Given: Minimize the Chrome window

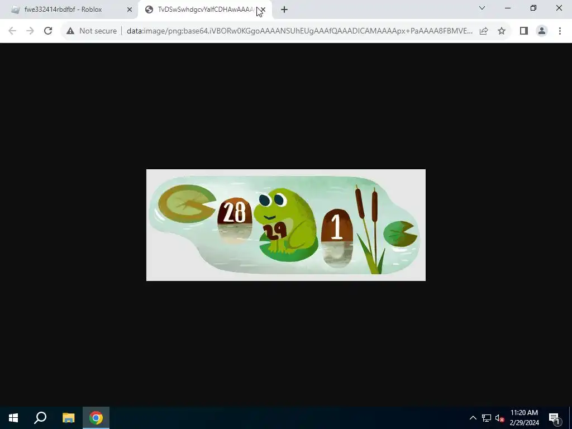Looking at the screenshot, I should coord(507,8).
